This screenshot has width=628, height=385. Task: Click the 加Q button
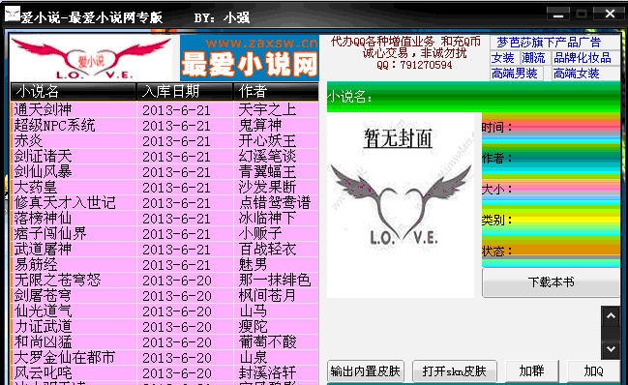pyautogui.click(x=593, y=371)
